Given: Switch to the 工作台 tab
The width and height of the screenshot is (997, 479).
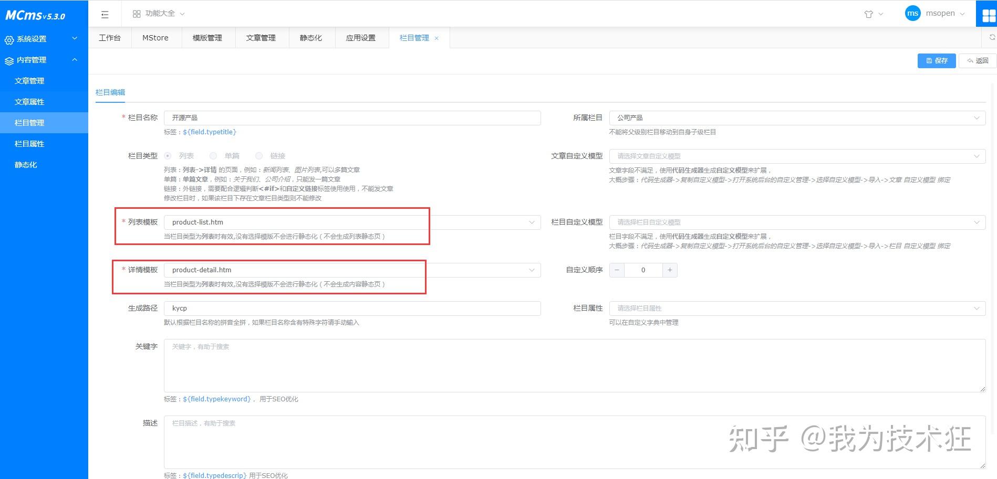Looking at the screenshot, I should (x=110, y=38).
